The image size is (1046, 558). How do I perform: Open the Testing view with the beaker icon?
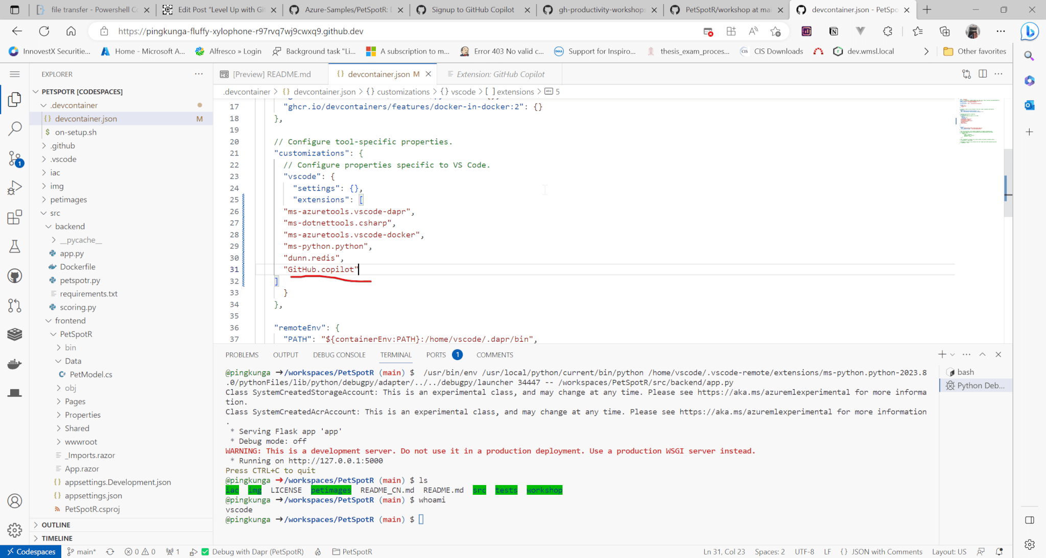tap(14, 246)
